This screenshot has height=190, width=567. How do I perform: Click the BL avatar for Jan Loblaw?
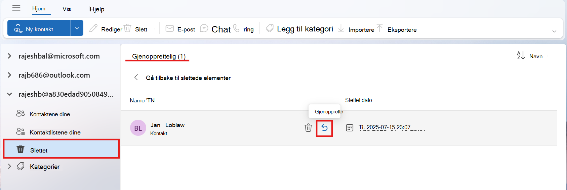click(138, 128)
